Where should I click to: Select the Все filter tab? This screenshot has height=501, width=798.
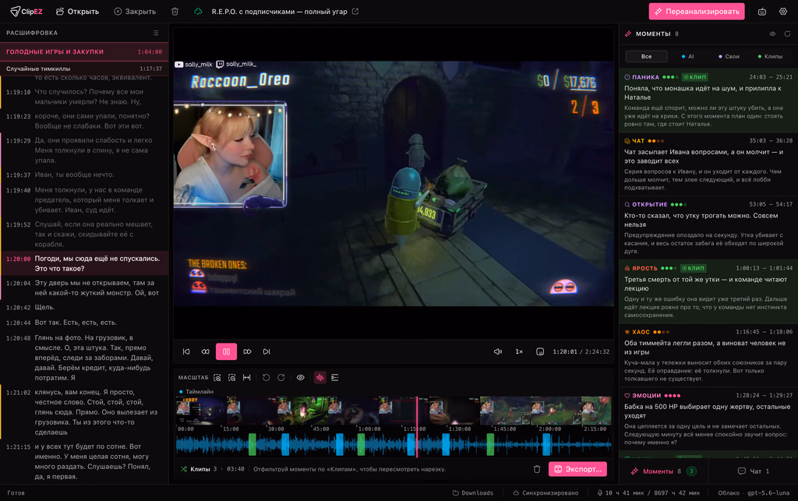tap(646, 56)
